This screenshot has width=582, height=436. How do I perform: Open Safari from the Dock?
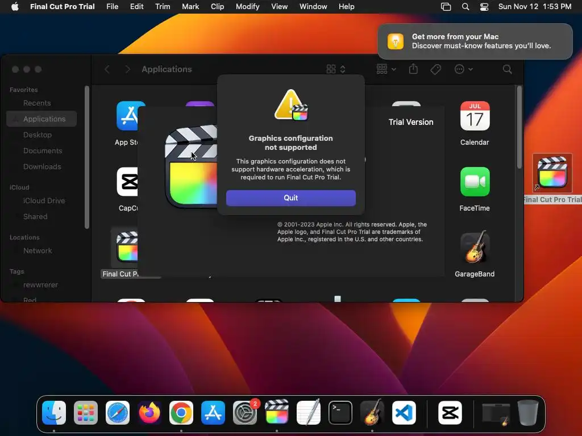(118, 413)
